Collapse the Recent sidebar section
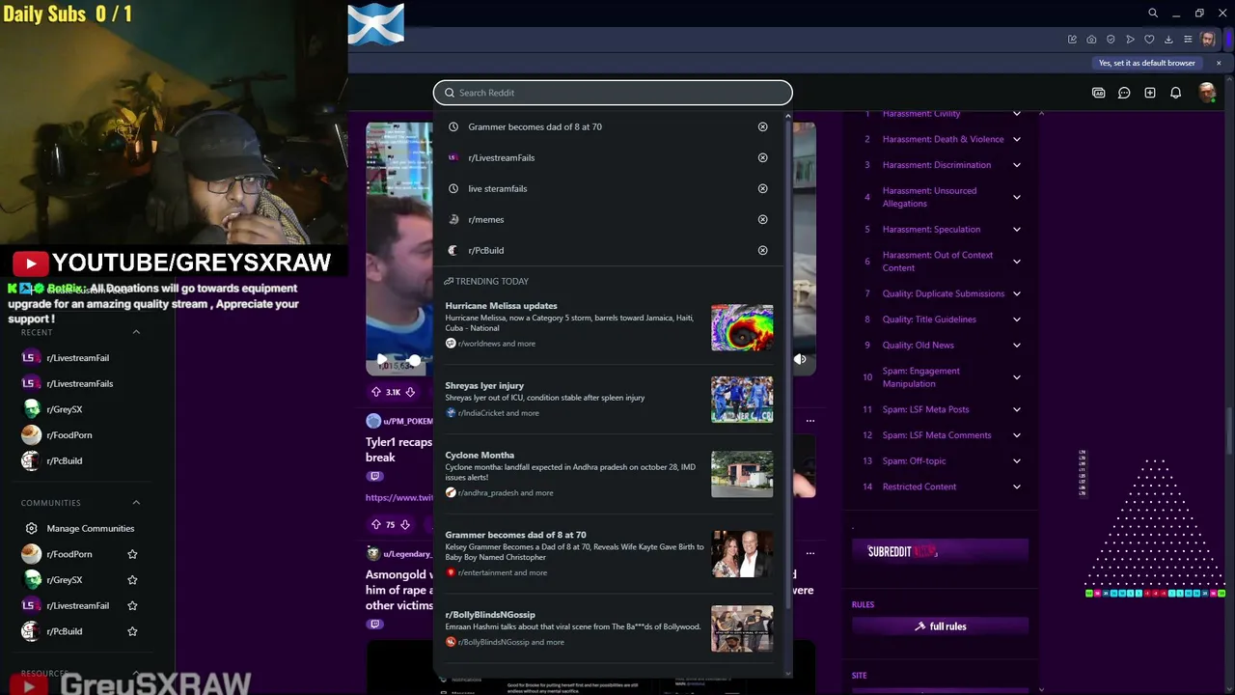The height and width of the screenshot is (695, 1235). point(136,332)
